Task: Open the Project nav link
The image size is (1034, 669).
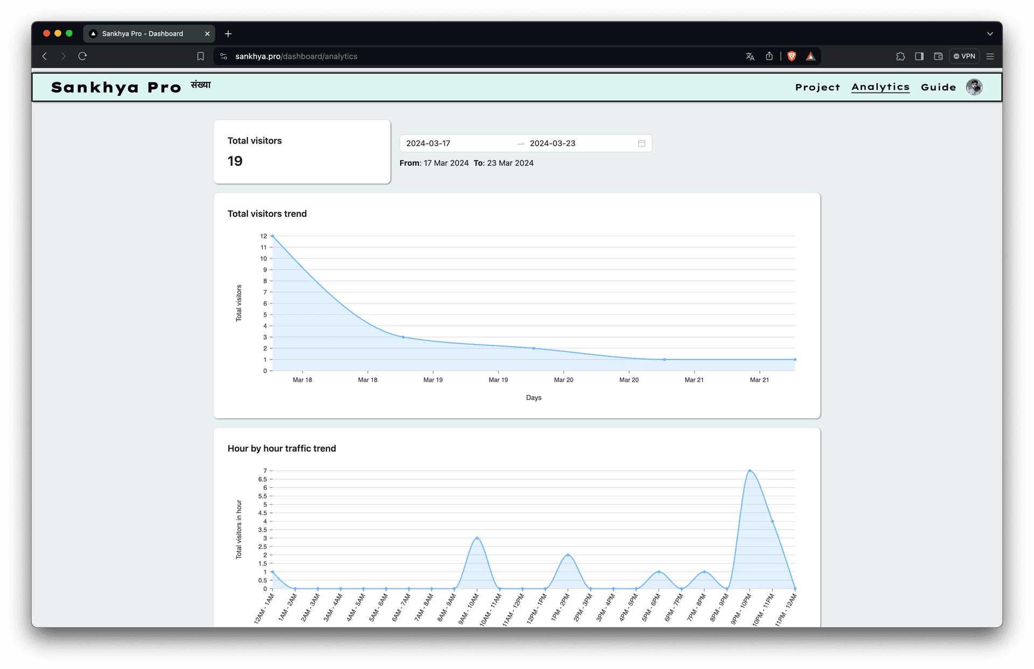Action: [817, 87]
